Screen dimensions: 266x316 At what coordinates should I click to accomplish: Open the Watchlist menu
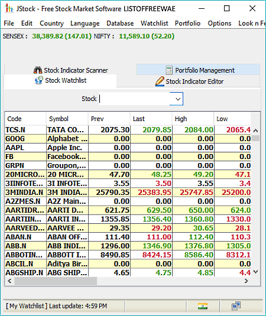[154, 24]
